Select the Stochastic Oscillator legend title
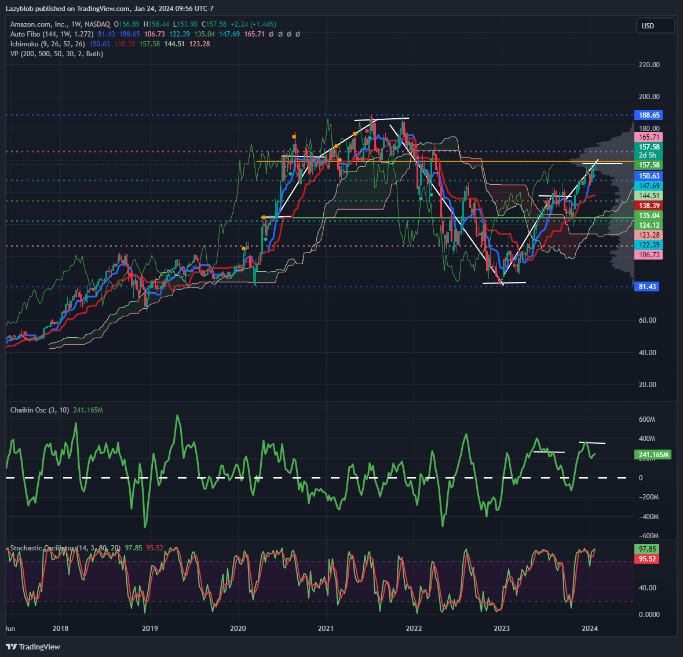The height and width of the screenshot is (657, 683). click(65, 548)
